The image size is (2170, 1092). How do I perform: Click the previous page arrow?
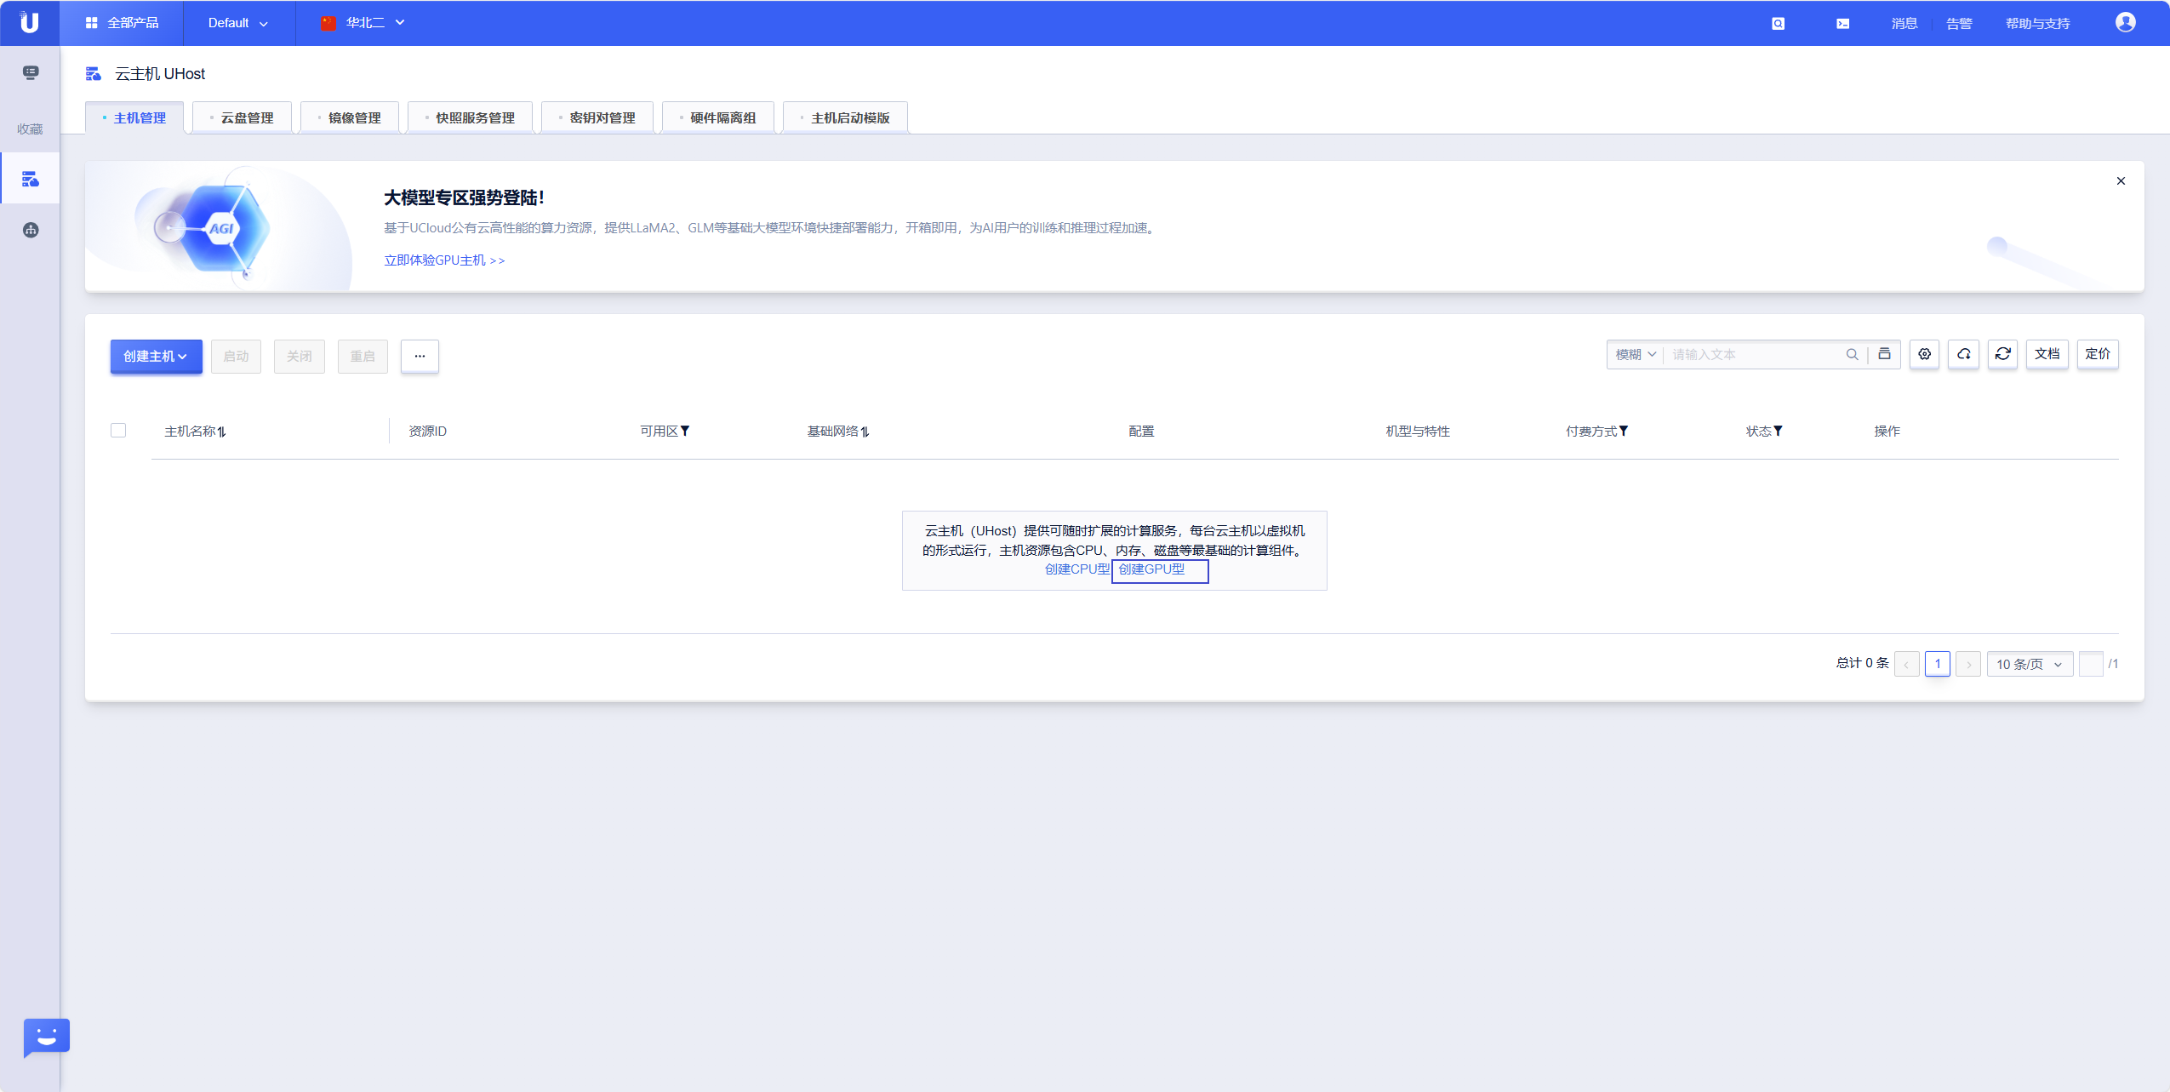(1906, 664)
